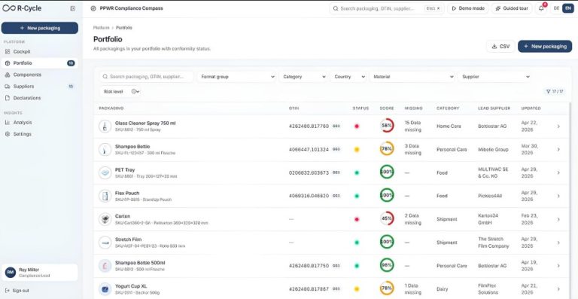Screen dimensions: 578x299
Task: Click the GS1 badge for Flex Pouch
Action: point(336,196)
